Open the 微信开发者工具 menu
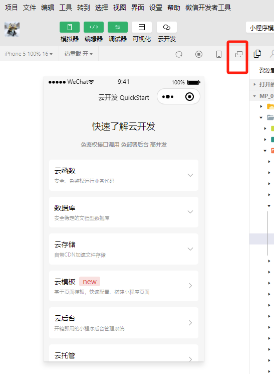 (208, 8)
